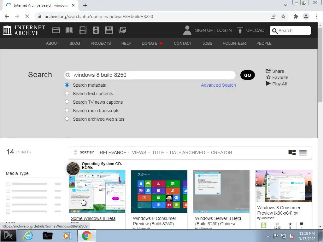Click the main search query field
The height and width of the screenshot is (242, 323).
point(150,75)
